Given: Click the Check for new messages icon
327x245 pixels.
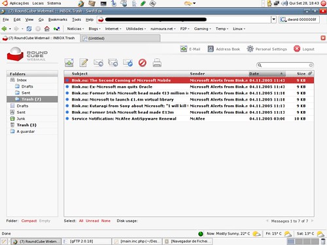Looking at the screenshot, I should [x=69, y=63].
